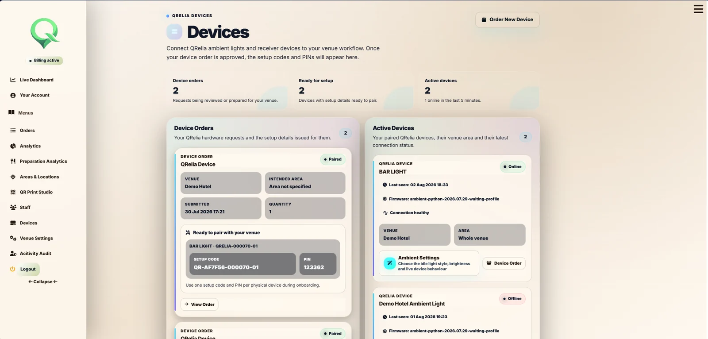Click View Order button
Image resolution: width=708 pixels, height=339 pixels.
pyautogui.click(x=199, y=304)
